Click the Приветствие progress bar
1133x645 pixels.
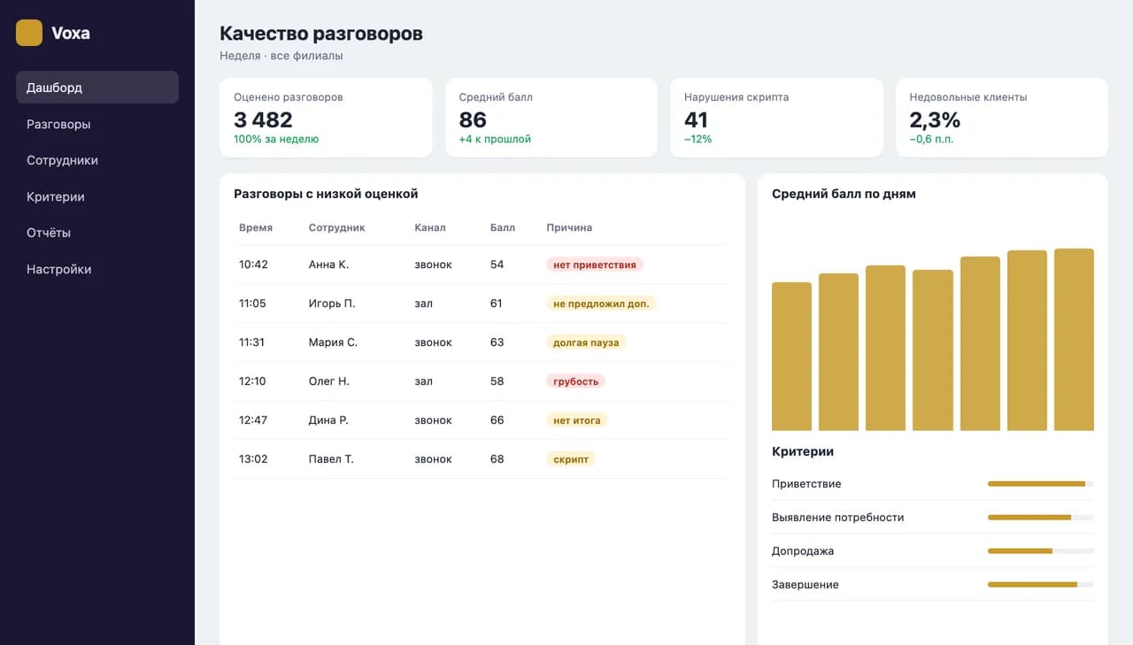tap(1041, 484)
